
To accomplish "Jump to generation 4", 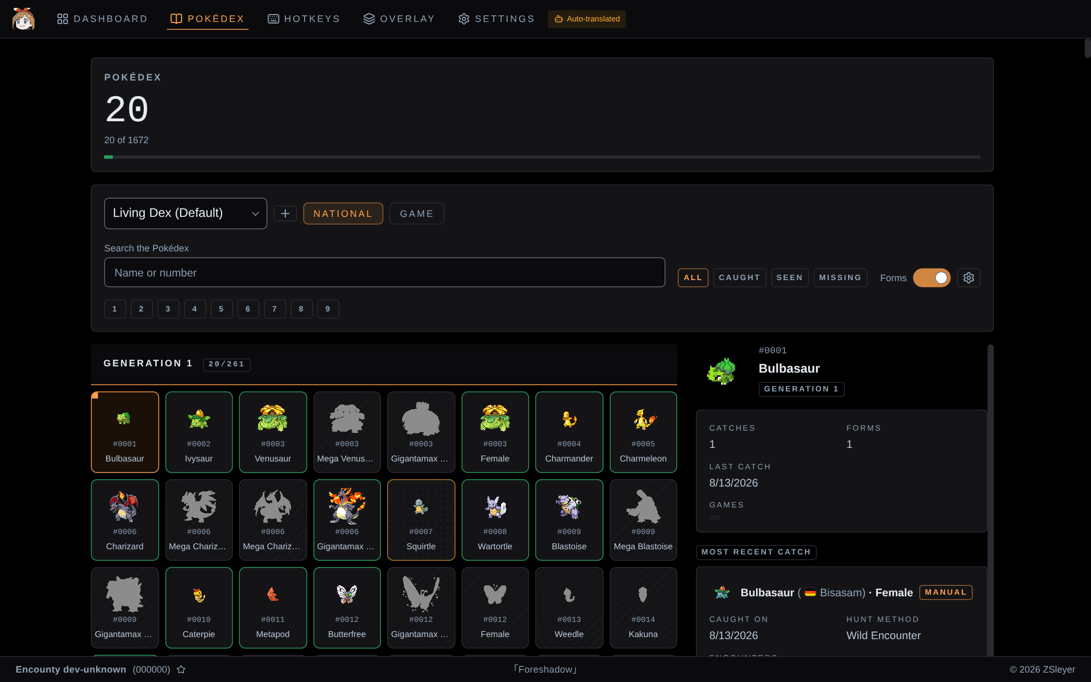I will tap(195, 309).
